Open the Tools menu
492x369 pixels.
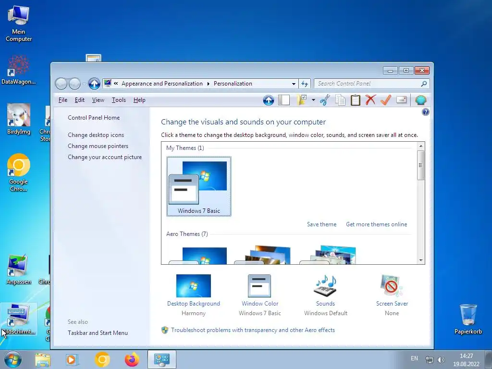click(x=119, y=100)
